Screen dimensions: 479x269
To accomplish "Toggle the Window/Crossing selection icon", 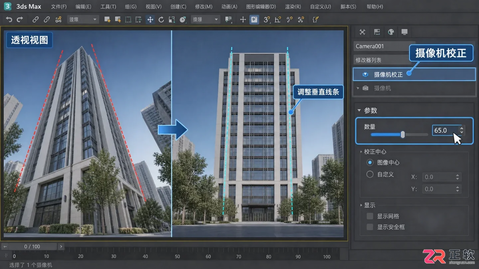I will [x=138, y=20].
